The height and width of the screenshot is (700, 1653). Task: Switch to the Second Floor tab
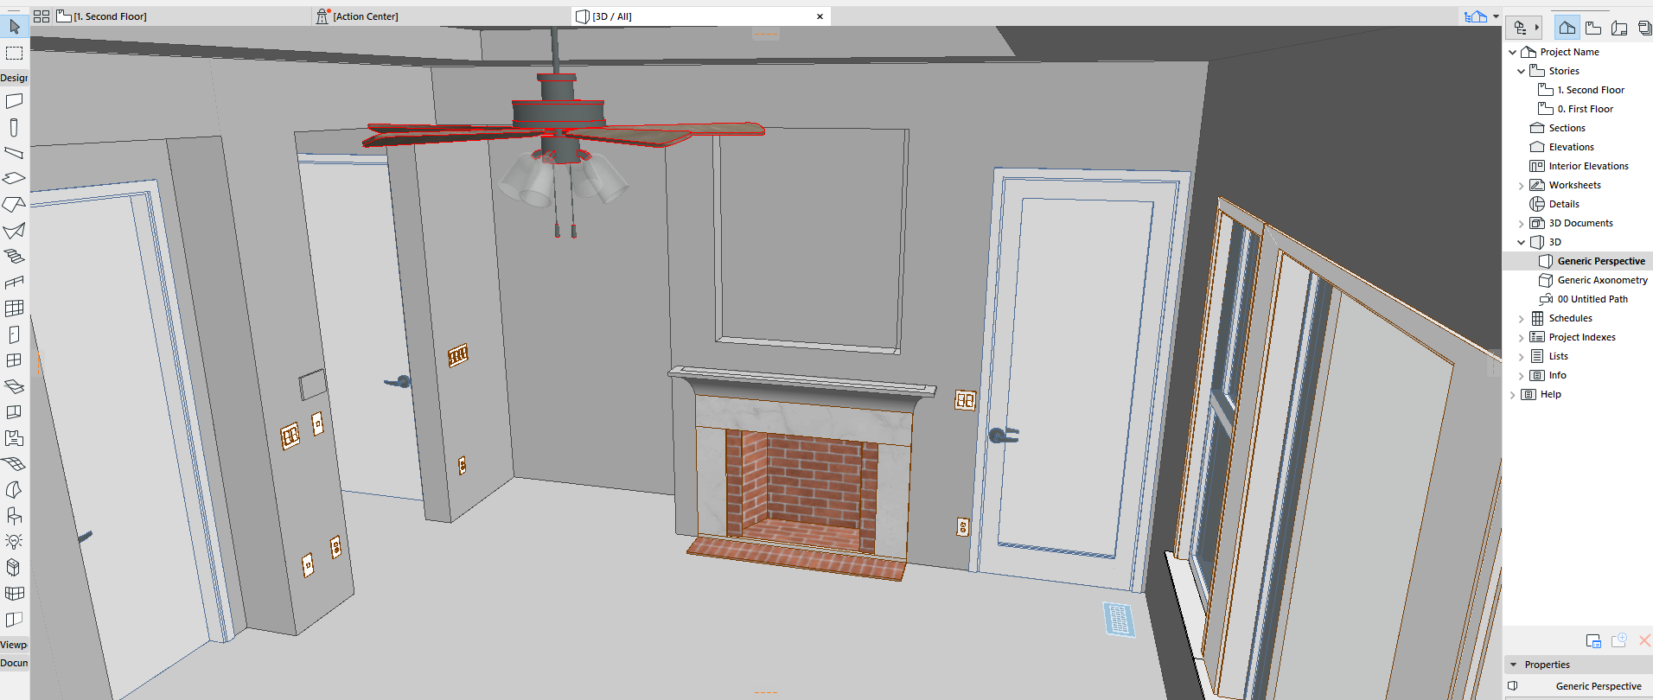[109, 16]
